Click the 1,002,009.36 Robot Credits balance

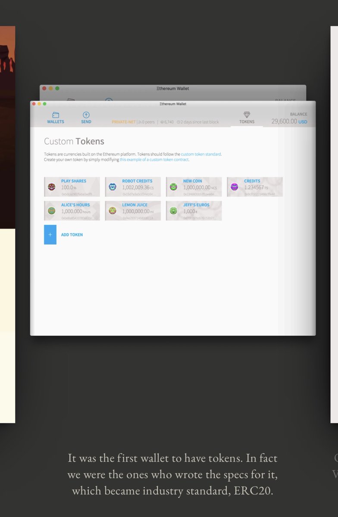(x=138, y=187)
